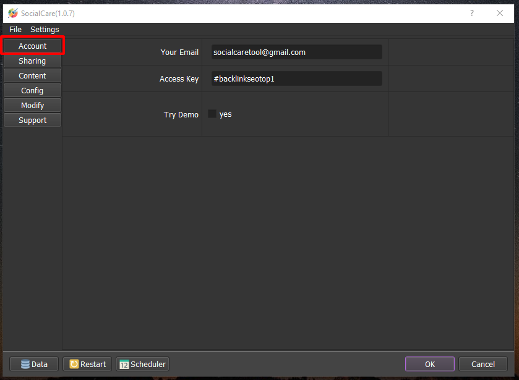The image size is (519, 380).
Task: Click the Your Email label
Action: pyautogui.click(x=179, y=53)
